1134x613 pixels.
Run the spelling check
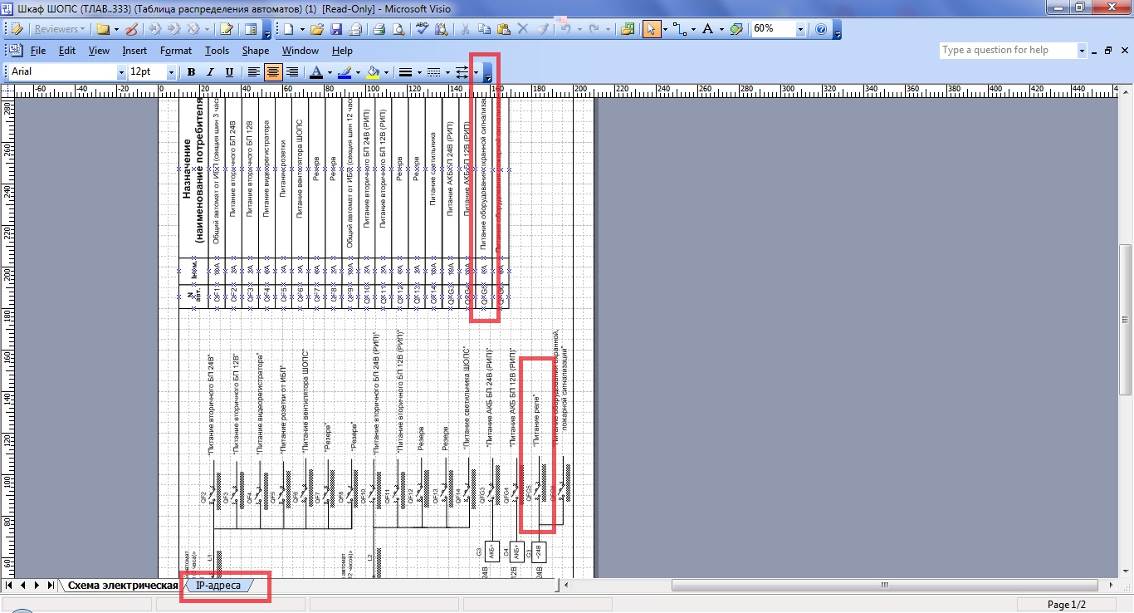[422, 29]
